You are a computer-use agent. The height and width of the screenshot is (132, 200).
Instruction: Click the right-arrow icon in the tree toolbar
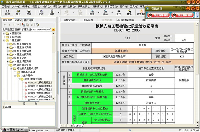click(18, 25)
